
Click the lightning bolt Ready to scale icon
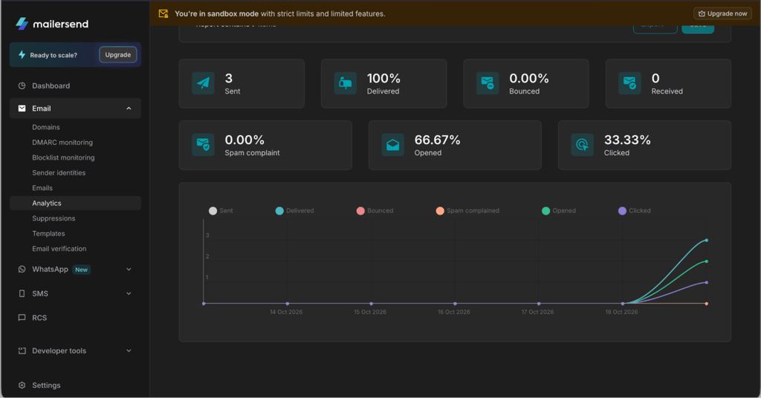tap(22, 55)
